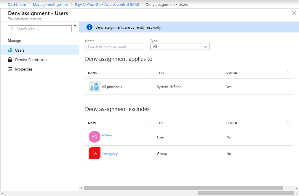This screenshot has width=299, height=196.
Task: Open the admin user link
Action: [x=107, y=135]
